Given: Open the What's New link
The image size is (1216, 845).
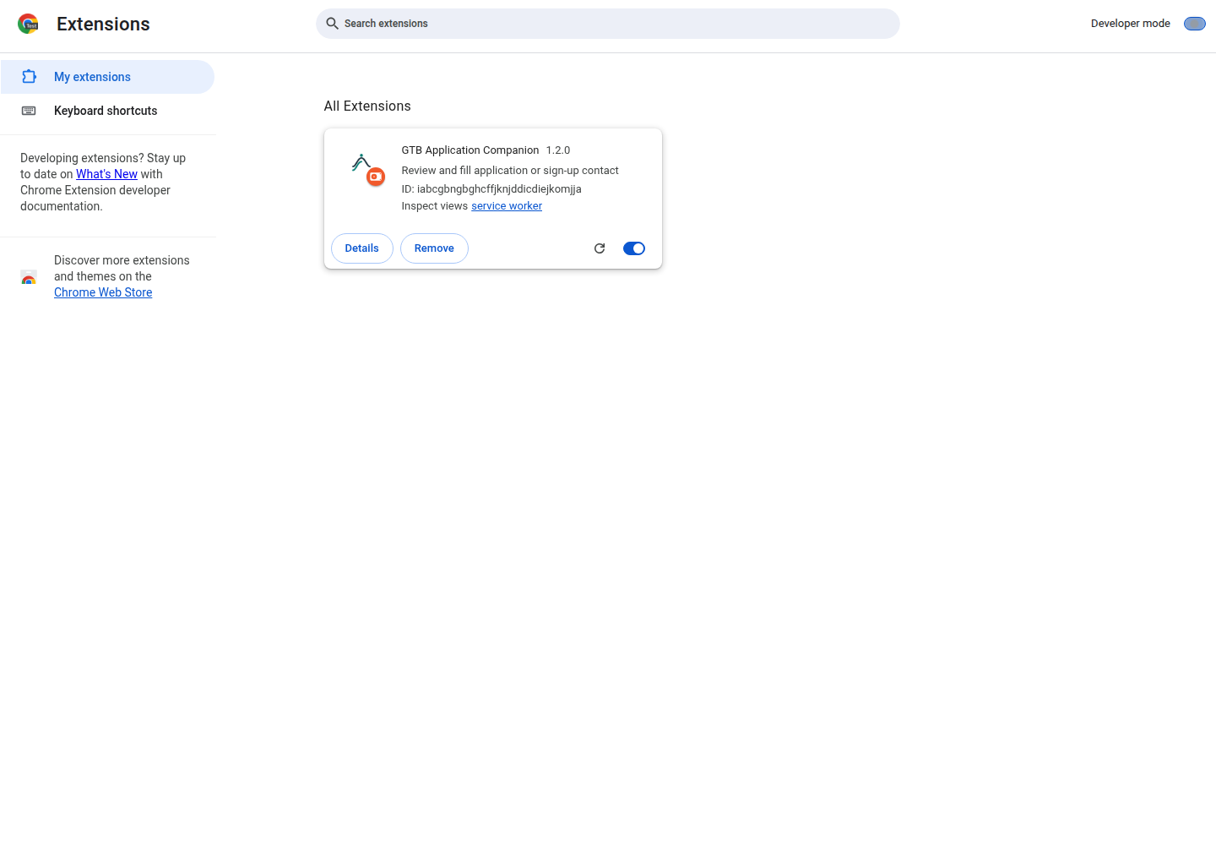Looking at the screenshot, I should (106, 174).
